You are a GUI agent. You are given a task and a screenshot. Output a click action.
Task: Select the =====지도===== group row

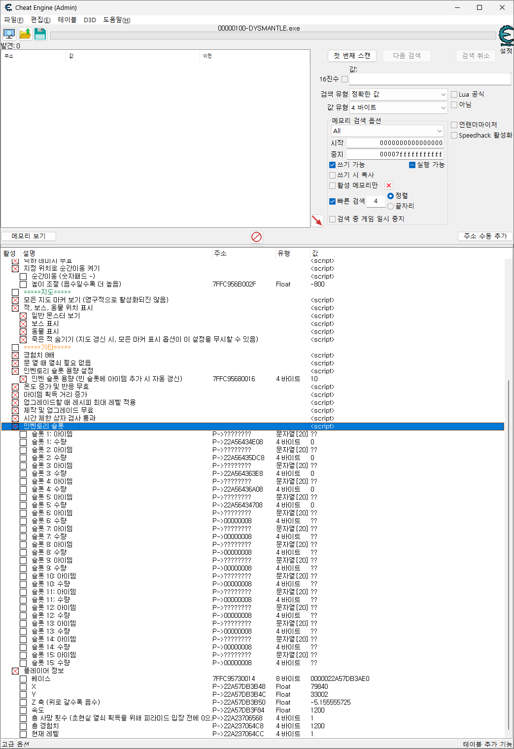252,292
